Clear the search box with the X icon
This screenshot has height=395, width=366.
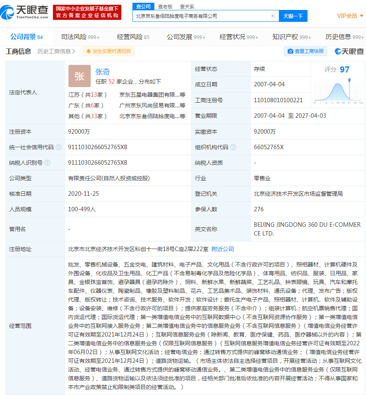click(273, 16)
